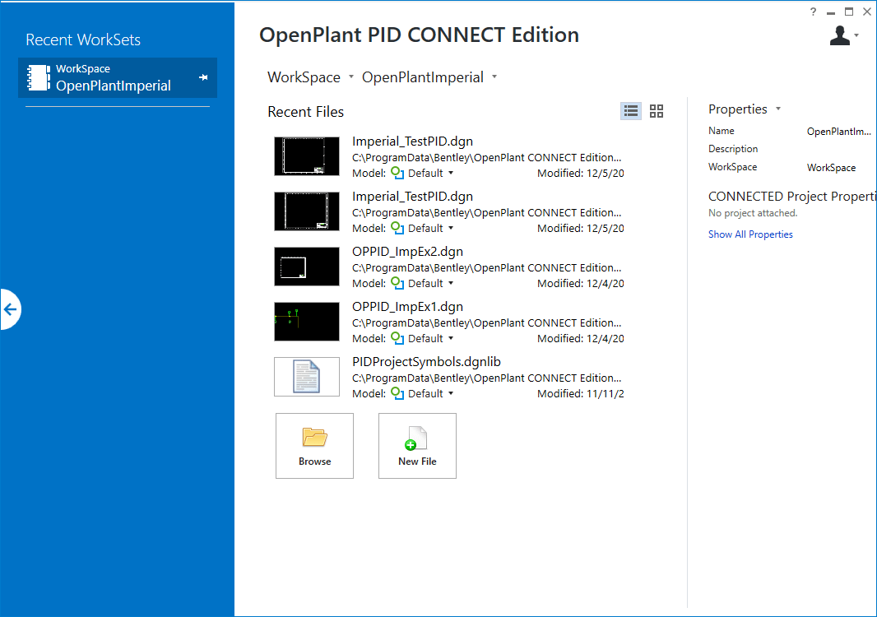Open the Properties panel dropdown arrow
The height and width of the screenshot is (617, 877).
click(778, 109)
